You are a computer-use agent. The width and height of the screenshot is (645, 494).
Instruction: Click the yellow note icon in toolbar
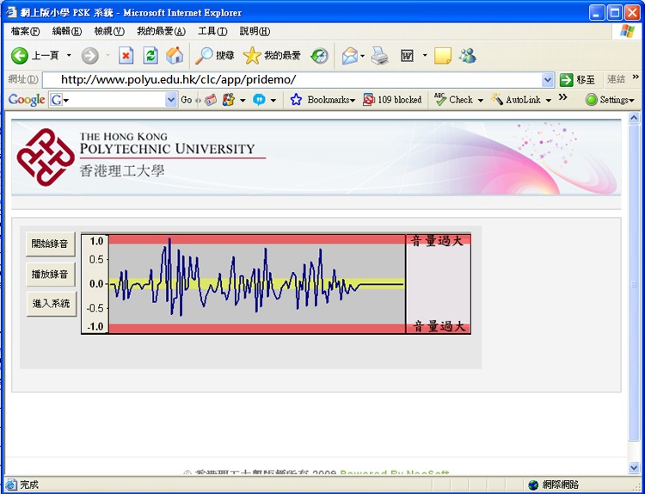click(443, 56)
